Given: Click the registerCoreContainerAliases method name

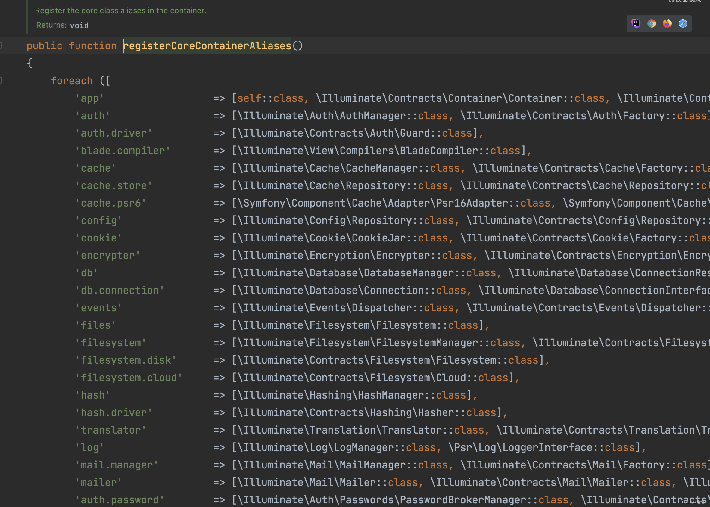Looking at the screenshot, I should 207,46.
